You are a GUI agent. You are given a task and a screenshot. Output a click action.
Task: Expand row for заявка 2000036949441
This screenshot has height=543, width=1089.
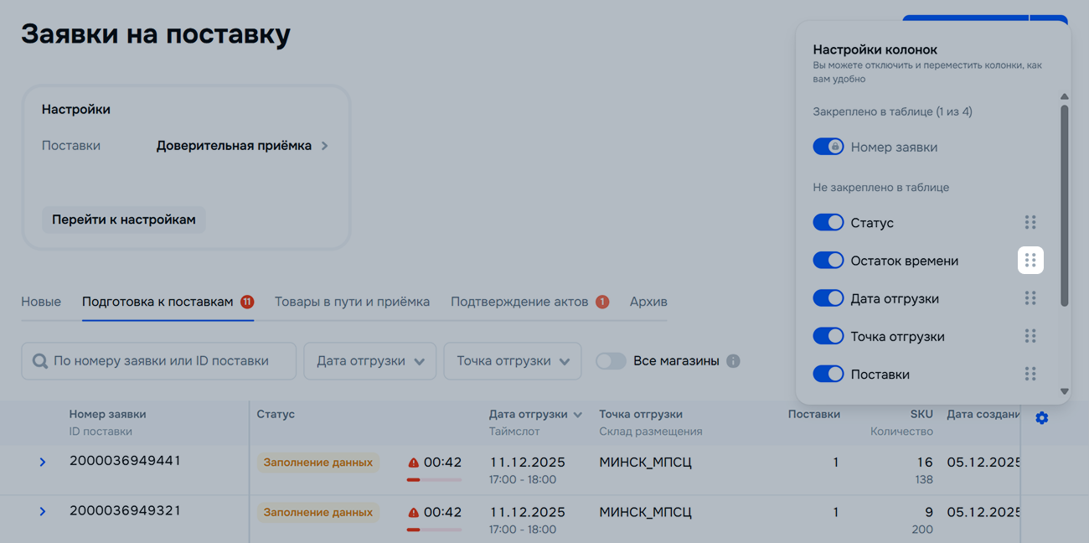(43, 462)
